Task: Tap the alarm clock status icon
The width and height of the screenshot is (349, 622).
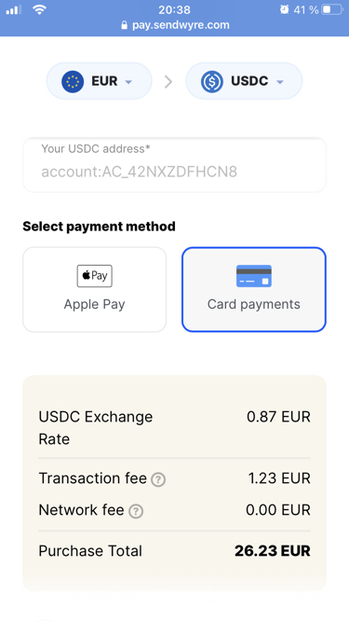Action: click(x=284, y=9)
